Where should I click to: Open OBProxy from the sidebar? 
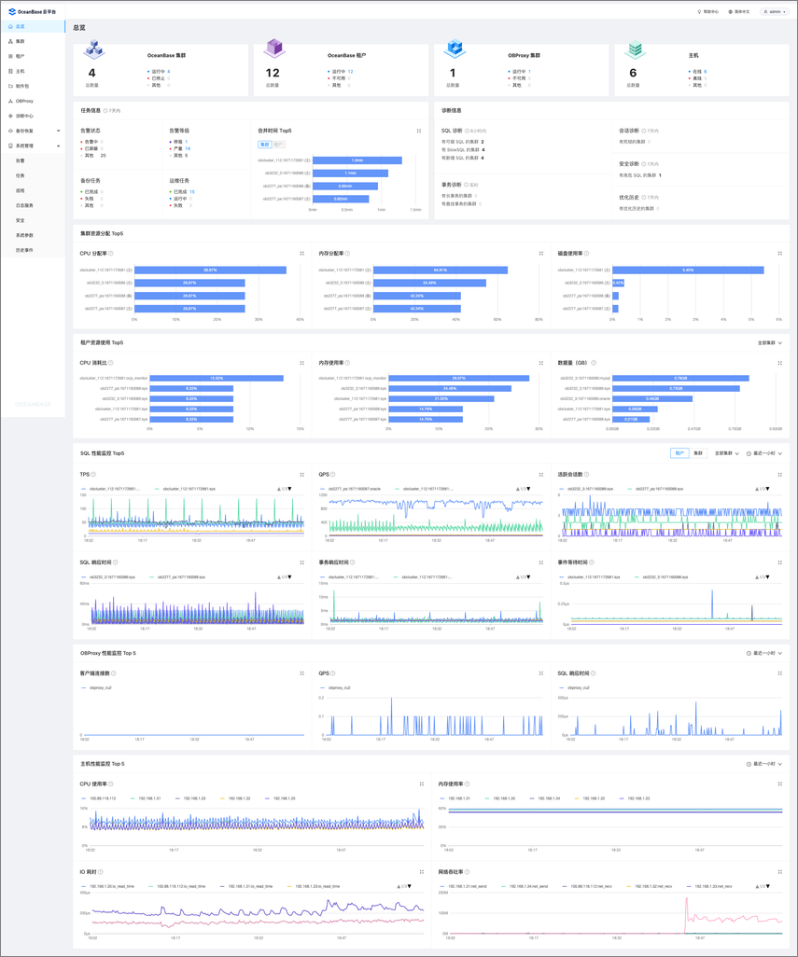(24, 102)
